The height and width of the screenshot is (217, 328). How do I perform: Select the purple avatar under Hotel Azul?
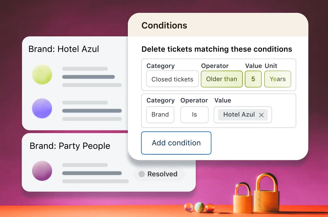coord(42,108)
